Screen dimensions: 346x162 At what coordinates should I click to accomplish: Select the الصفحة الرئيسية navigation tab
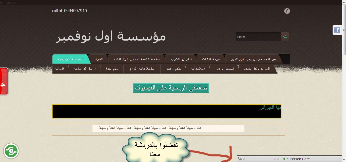pos(71,59)
